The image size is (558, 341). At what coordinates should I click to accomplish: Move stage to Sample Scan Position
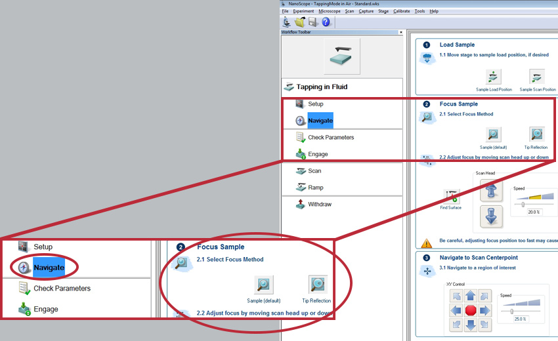(537, 77)
